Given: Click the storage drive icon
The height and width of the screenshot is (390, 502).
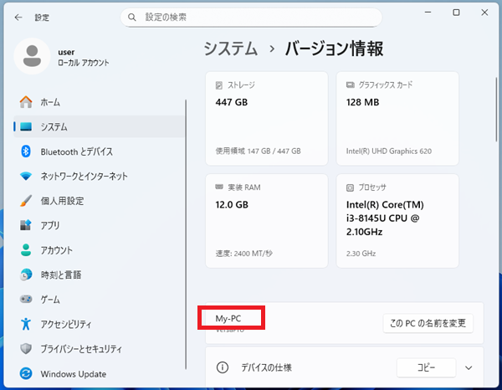Looking at the screenshot, I should pyautogui.click(x=219, y=85).
